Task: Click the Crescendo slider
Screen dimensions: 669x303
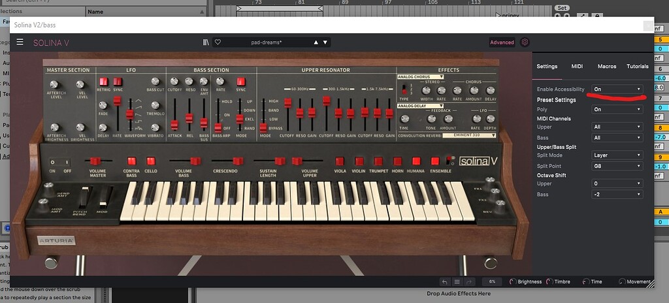Action: 238,161
